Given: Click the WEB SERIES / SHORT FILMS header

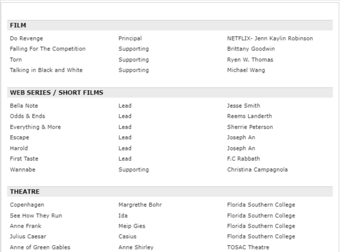Looking at the screenshot, I should click(56, 93).
